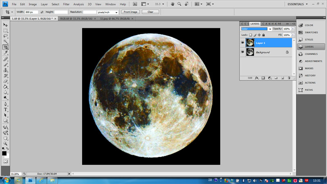Select the Type tool
Viewport: 327px width, 184px height.
click(6, 110)
